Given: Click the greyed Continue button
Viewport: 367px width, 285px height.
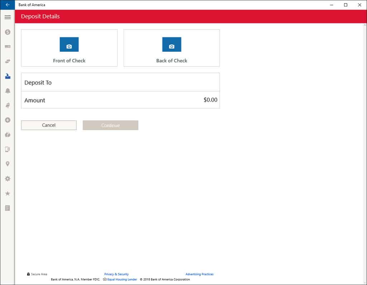Looking at the screenshot, I should pos(110,125).
